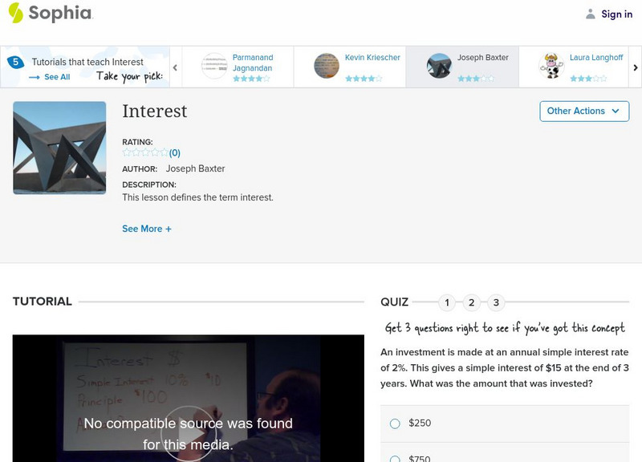
Task: Go to next tutorials with right arrow
Action: coord(636,67)
